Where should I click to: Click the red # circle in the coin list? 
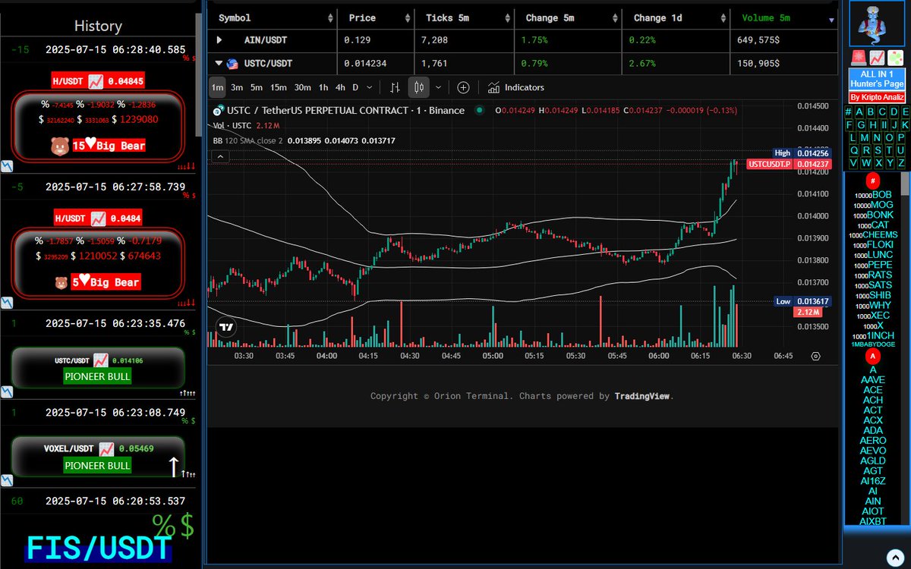873,181
